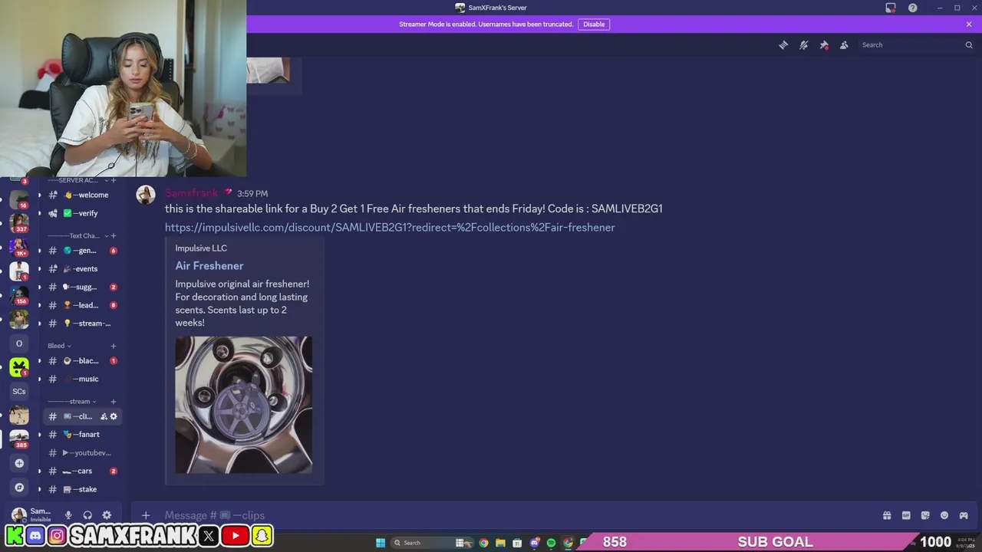Open User Settings gear
Image resolution: width=982 pixels, height=552 pixels.
tap(107, 515)
